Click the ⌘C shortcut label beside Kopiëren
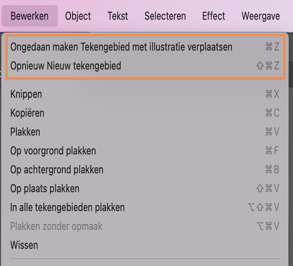 click(272, 113)
